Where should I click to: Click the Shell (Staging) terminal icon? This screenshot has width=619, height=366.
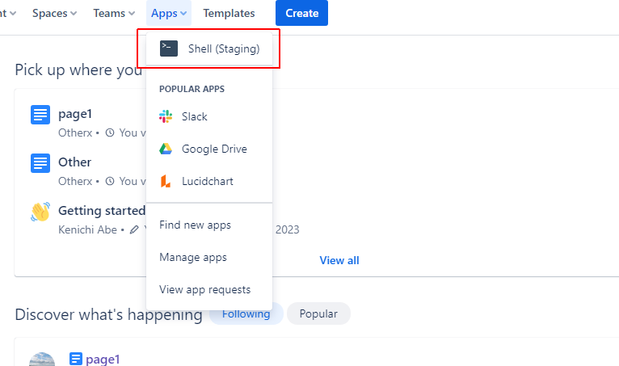pos(169,48)
